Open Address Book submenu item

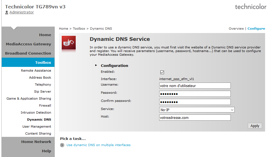40,78
